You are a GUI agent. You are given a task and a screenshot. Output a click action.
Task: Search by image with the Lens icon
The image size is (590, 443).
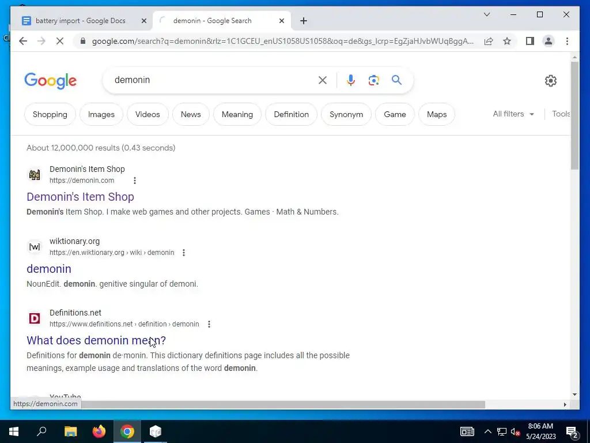coord(373,80)
